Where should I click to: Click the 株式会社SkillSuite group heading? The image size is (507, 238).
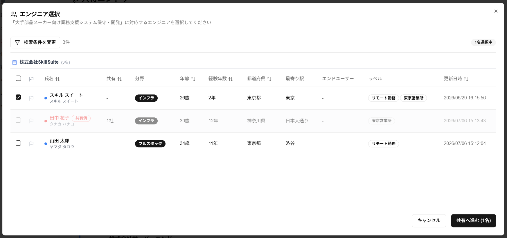pyautogui.click(x=39, y=62)
